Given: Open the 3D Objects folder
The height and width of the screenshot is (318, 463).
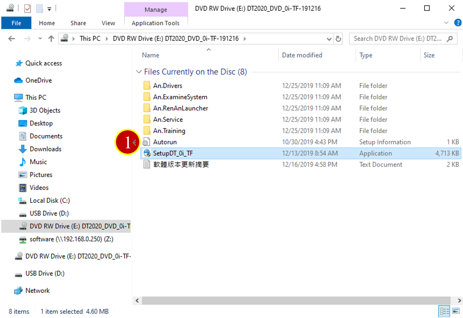Looking at the screenshot, I should [x=45, y=110].
